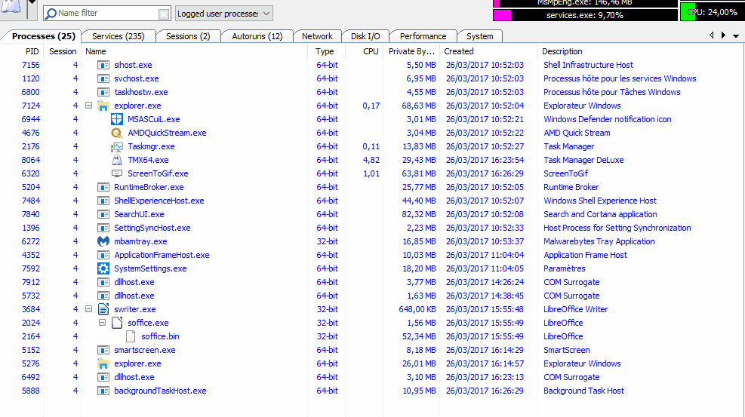
Task: Open the Performance tab
Action: [423, 36]
